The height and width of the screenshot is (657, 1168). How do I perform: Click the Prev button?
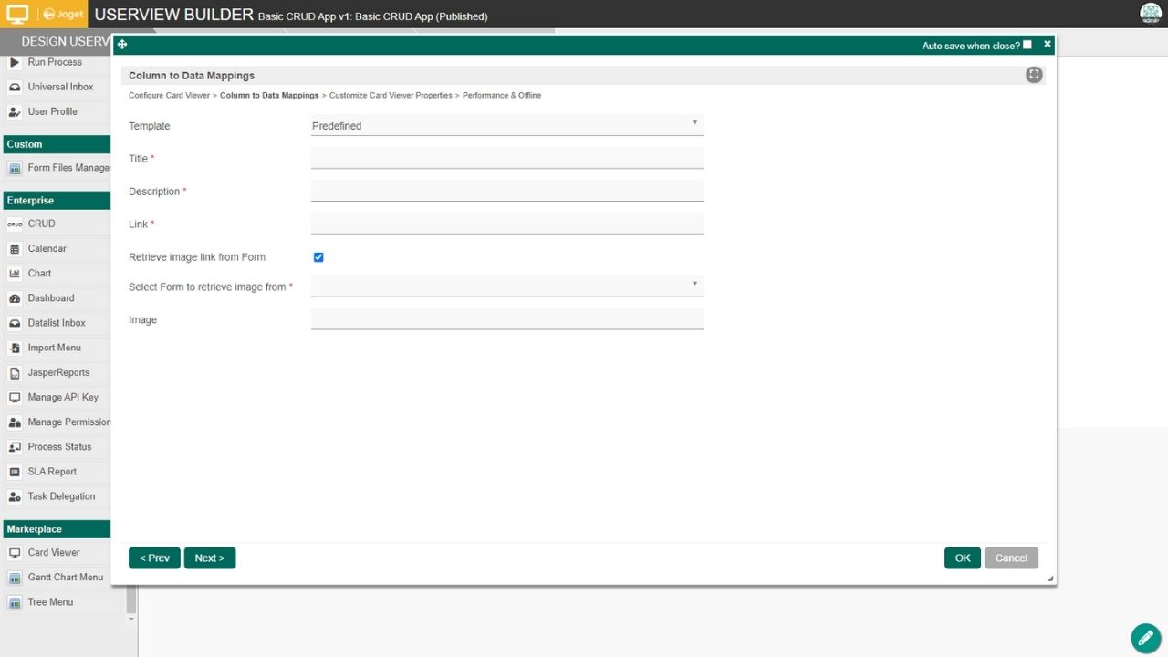click(x=154, y=558)
